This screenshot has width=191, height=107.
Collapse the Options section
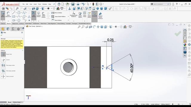point(23,51)
